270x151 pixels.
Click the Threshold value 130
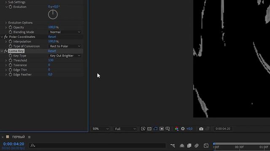coord(51,60)
